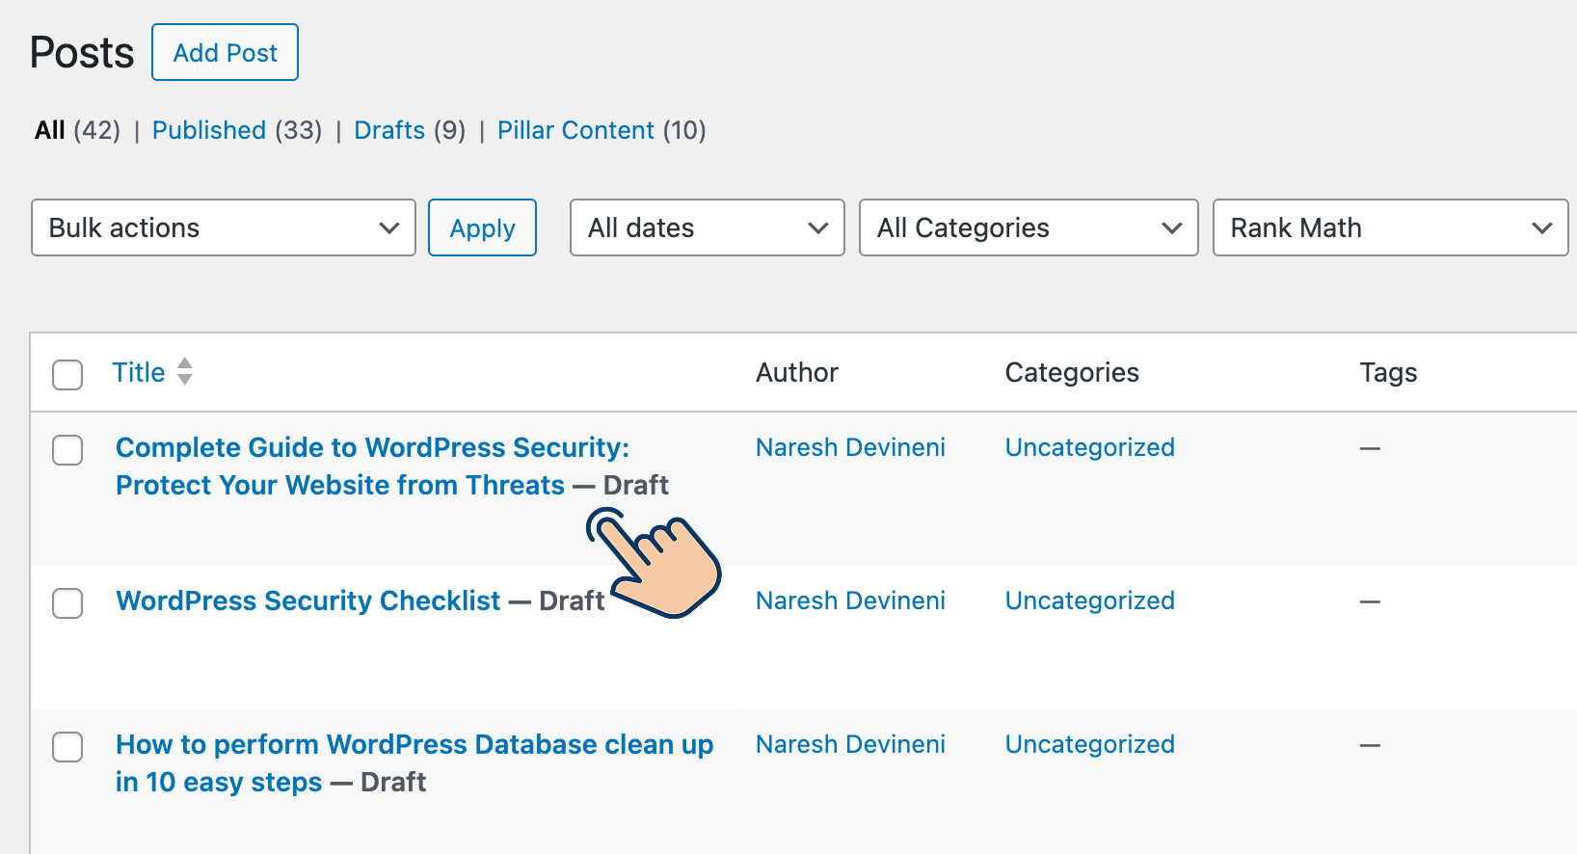This screenshot has height=854, width=1577.
Task: Tick the WordPress Security Checklist checkbox
Action: point(67,602)
